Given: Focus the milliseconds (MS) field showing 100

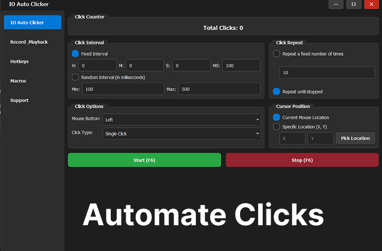Looking at the screenshot, I should pyautogui.click(x=241, y=65).
